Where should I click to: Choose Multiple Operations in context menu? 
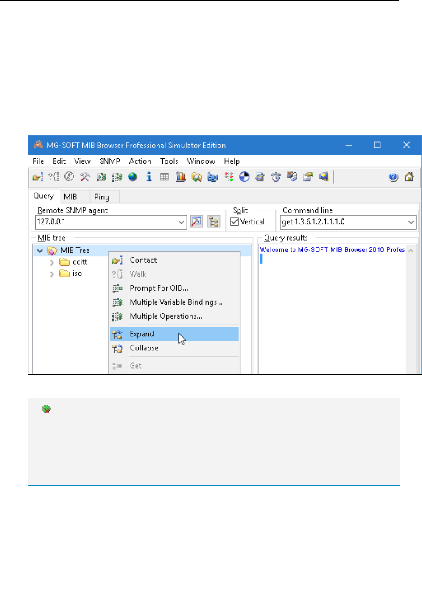[x=174, y=316]
